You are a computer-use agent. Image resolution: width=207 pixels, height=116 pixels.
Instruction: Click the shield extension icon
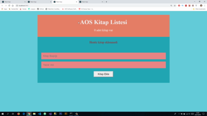[196, 5]
